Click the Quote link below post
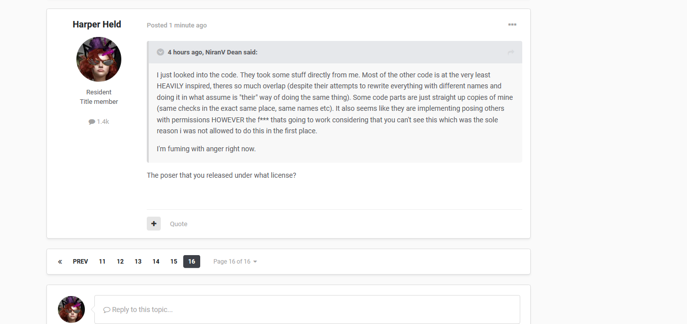687x324 pixels. click(178, 224)
